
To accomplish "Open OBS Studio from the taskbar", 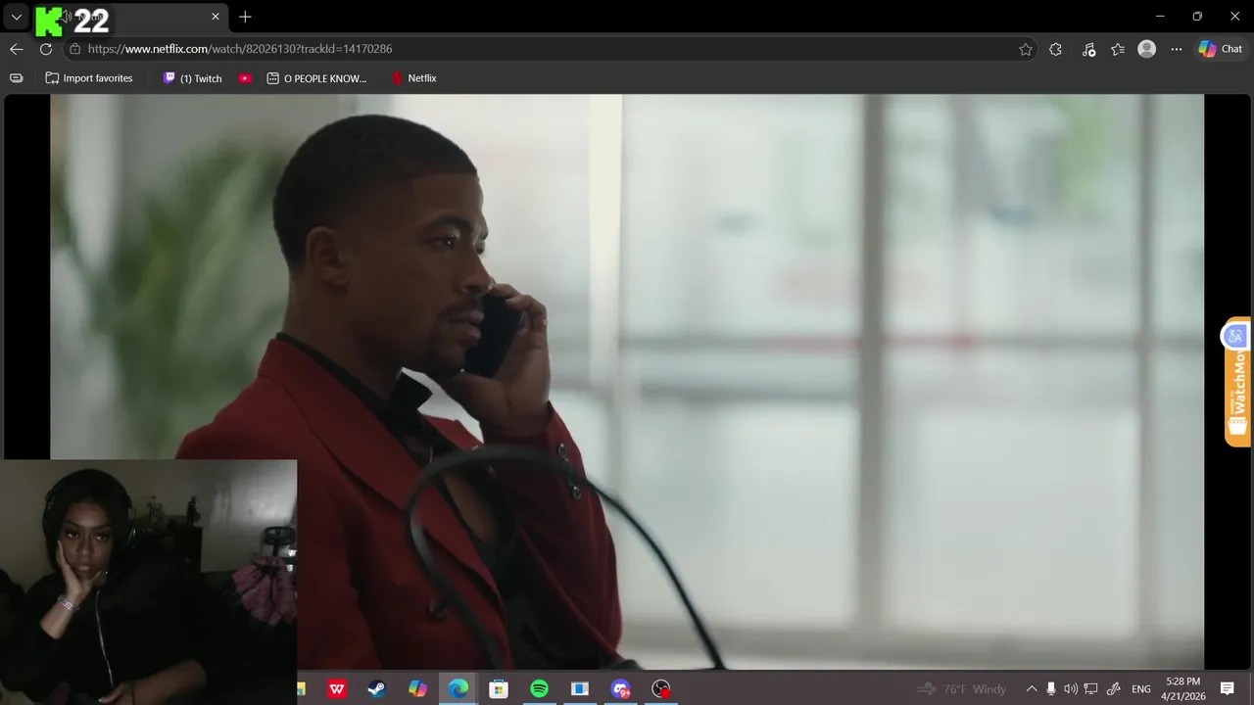I will (661, 689).
